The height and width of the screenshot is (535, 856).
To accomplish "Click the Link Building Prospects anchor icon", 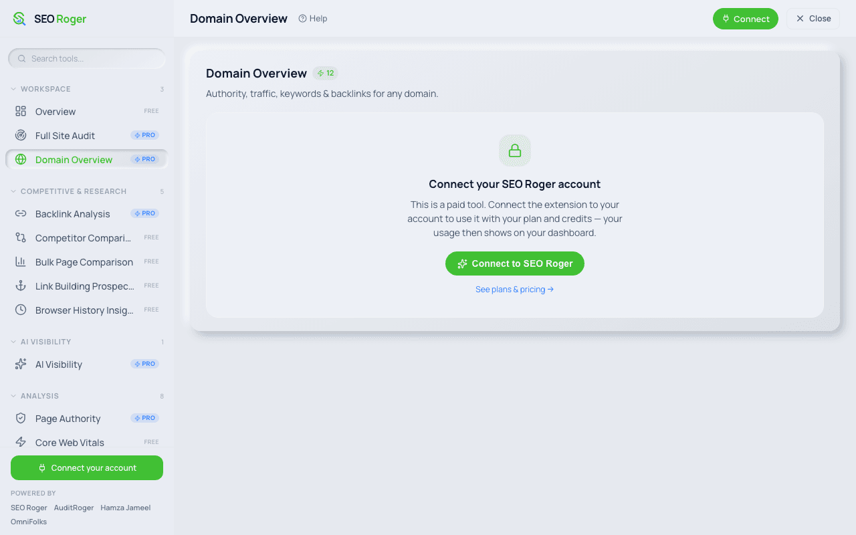I will point(21,286).
